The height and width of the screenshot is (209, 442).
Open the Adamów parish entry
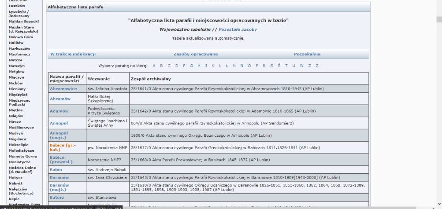click(x=59, y=111)
